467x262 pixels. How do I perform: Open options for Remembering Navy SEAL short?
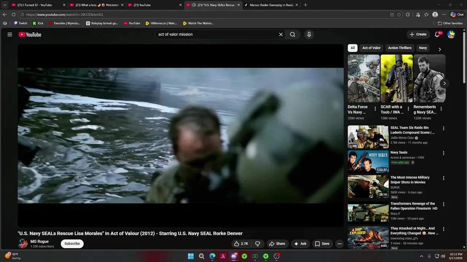point(441,109)
